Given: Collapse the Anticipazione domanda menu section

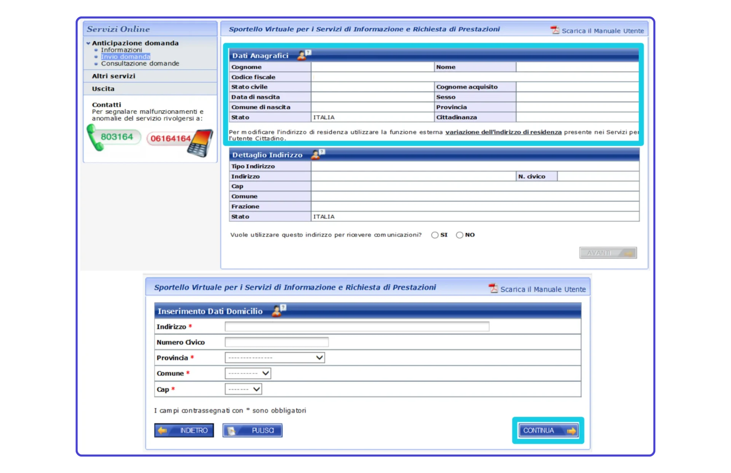Looking at the screenshot, I should [x=88, y=43].
